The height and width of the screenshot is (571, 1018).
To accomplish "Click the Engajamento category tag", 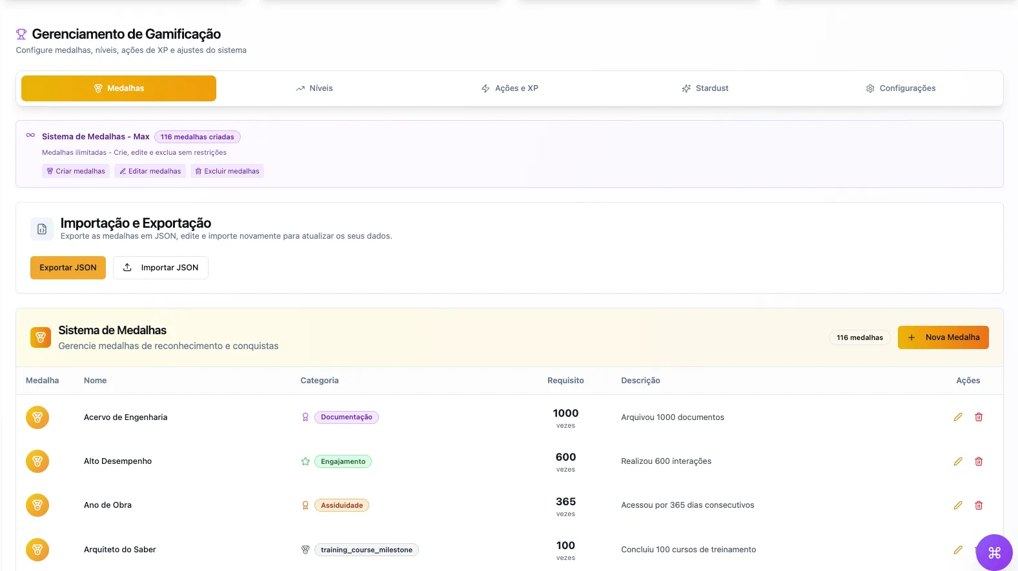I will [343, 461].
